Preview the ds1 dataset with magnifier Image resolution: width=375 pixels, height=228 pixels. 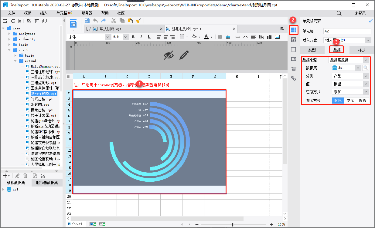point(366,68)
